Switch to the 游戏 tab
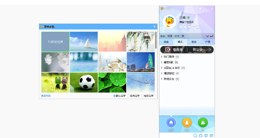Image resolution: width=260 pixels, height=138 pixels. (194, 42)
